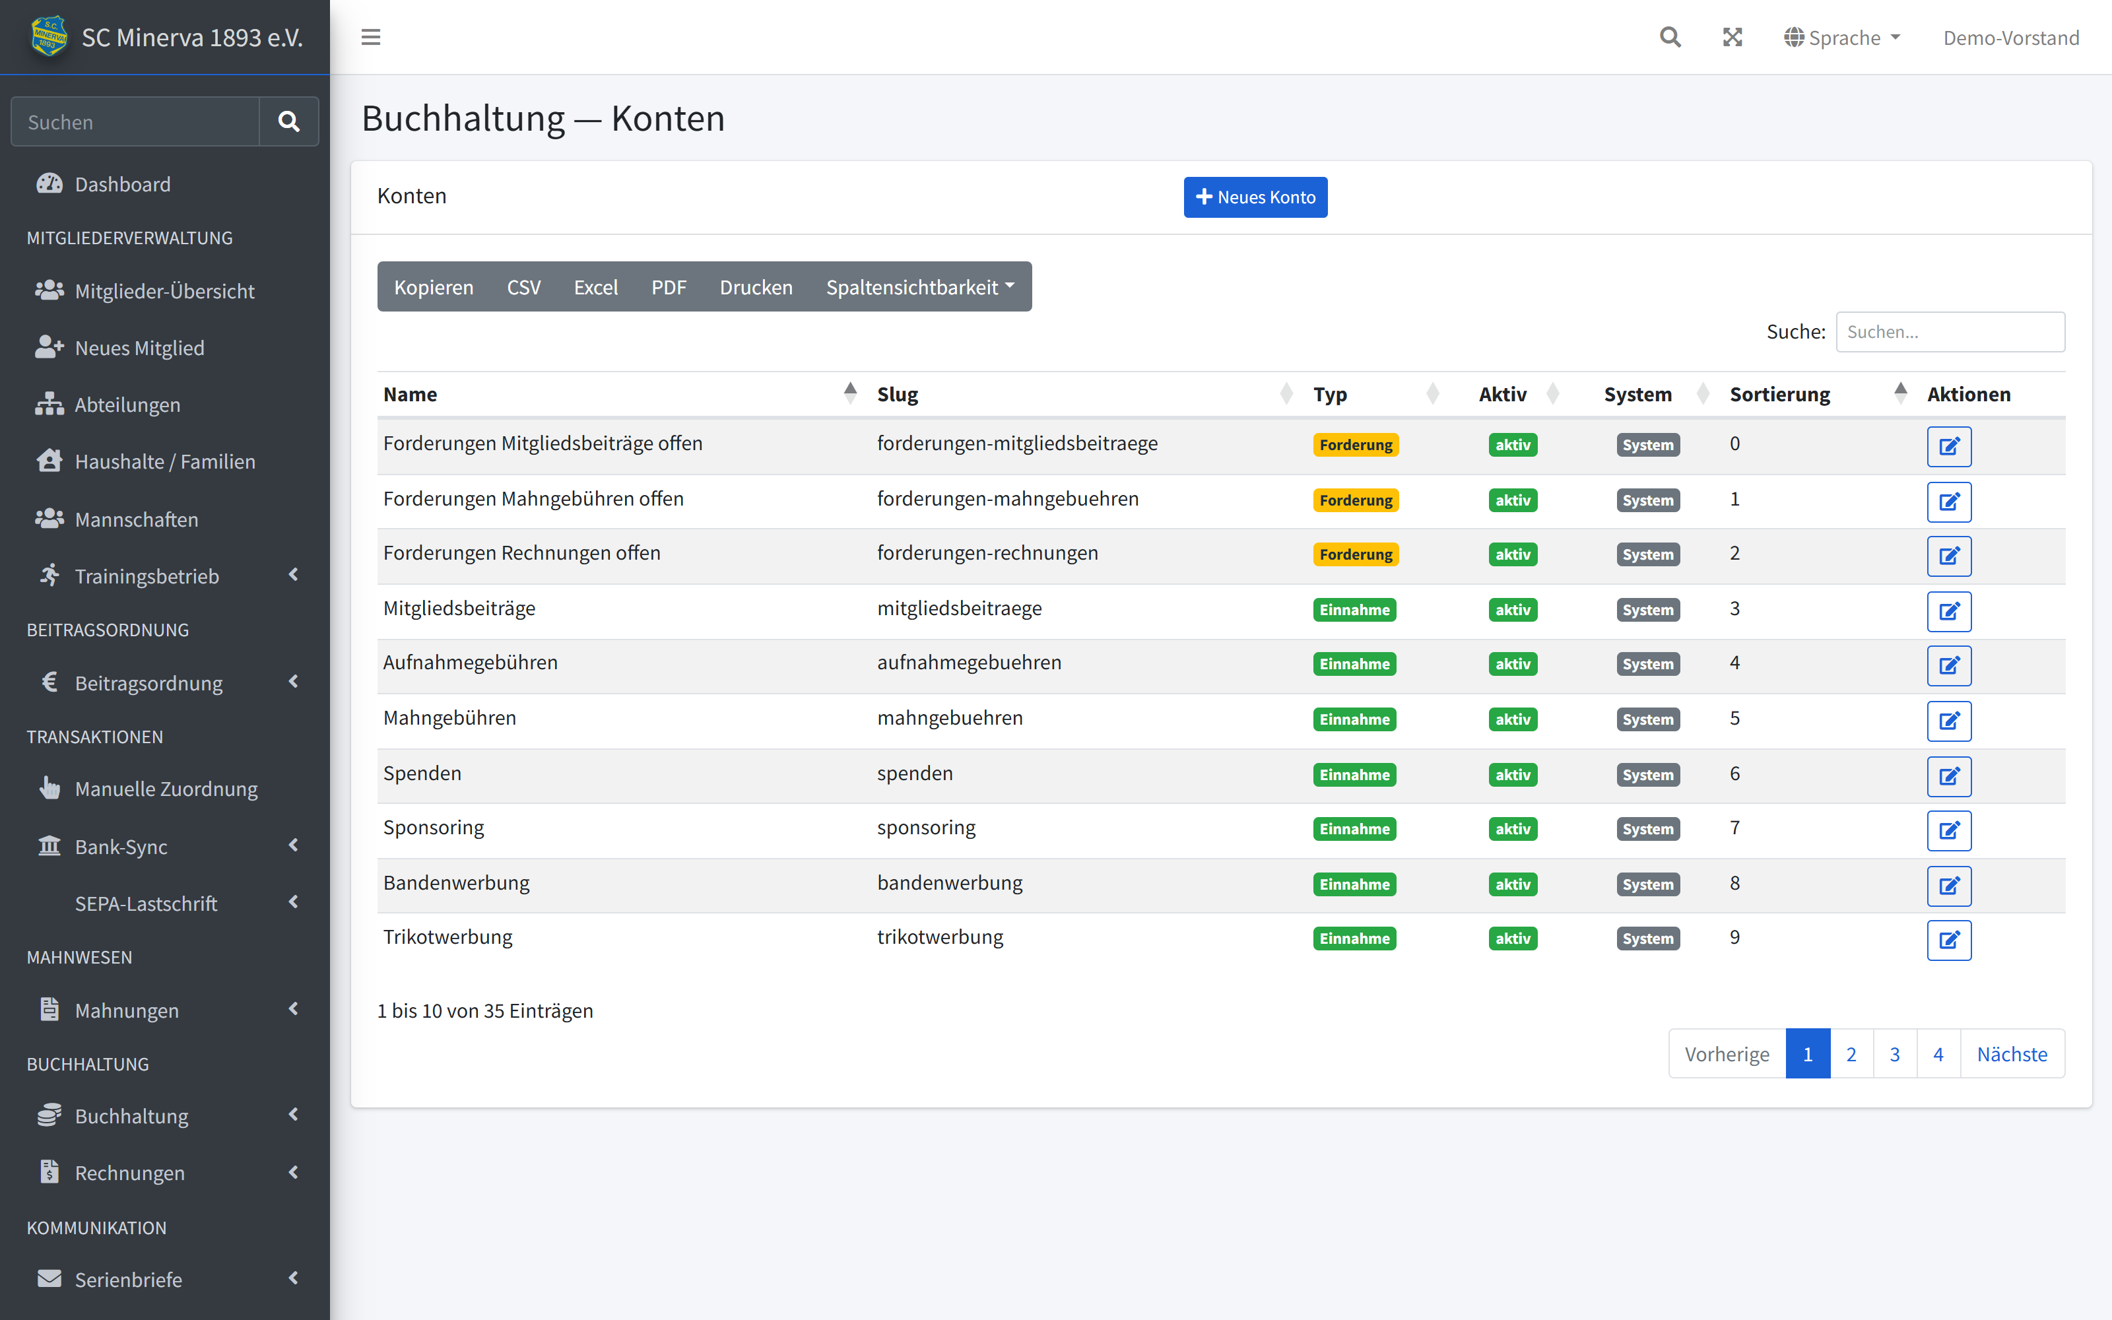The height and width of the screenshot is (1320, 2112).
Task: Sort table by System column
Action: pos(1649,394)
